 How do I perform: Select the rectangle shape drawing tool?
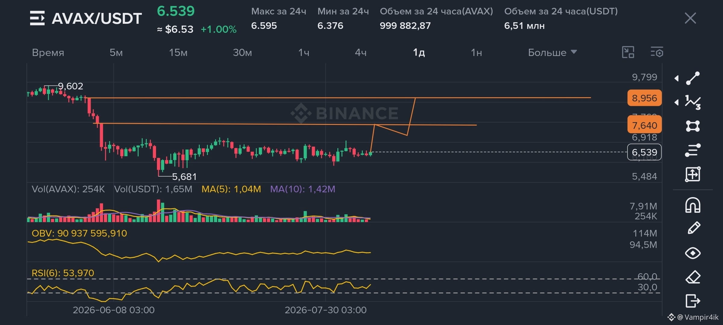click(x=693, y=126)
